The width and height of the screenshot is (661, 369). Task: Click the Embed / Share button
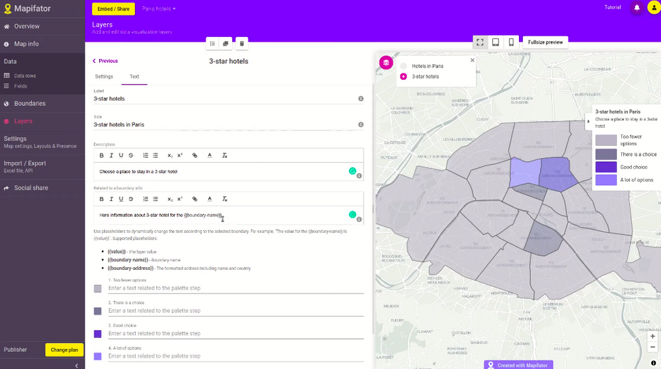tap(114, 9)
